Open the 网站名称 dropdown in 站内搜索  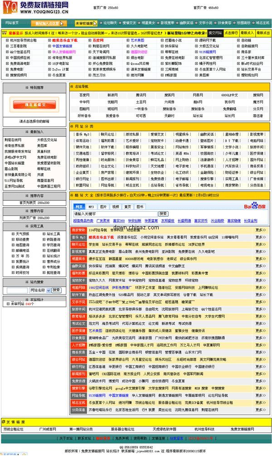pyautogui.click(x=40, y=290)
